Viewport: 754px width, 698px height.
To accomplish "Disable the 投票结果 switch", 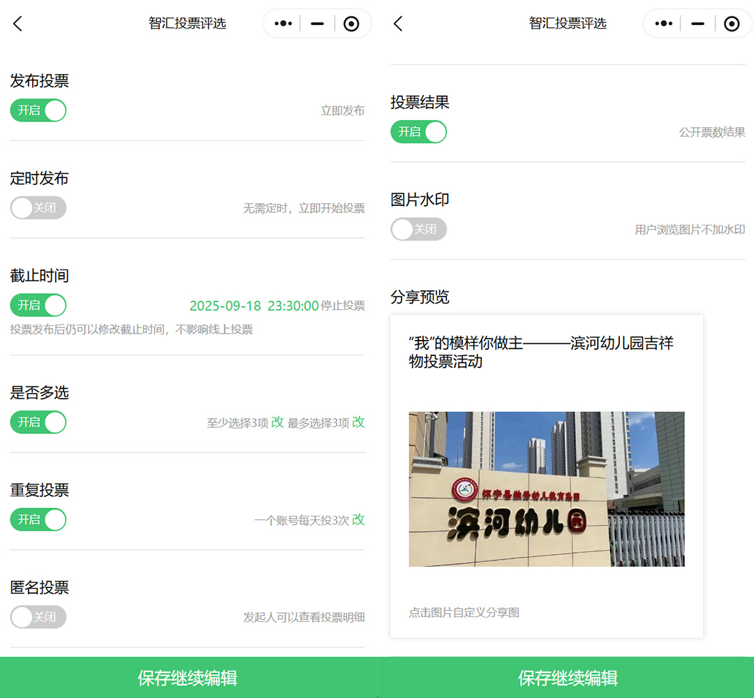I will (x=418, y=132).
